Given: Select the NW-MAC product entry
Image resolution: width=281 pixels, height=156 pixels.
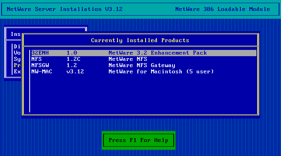Looking at the screenshot, I should coord(144,72).
